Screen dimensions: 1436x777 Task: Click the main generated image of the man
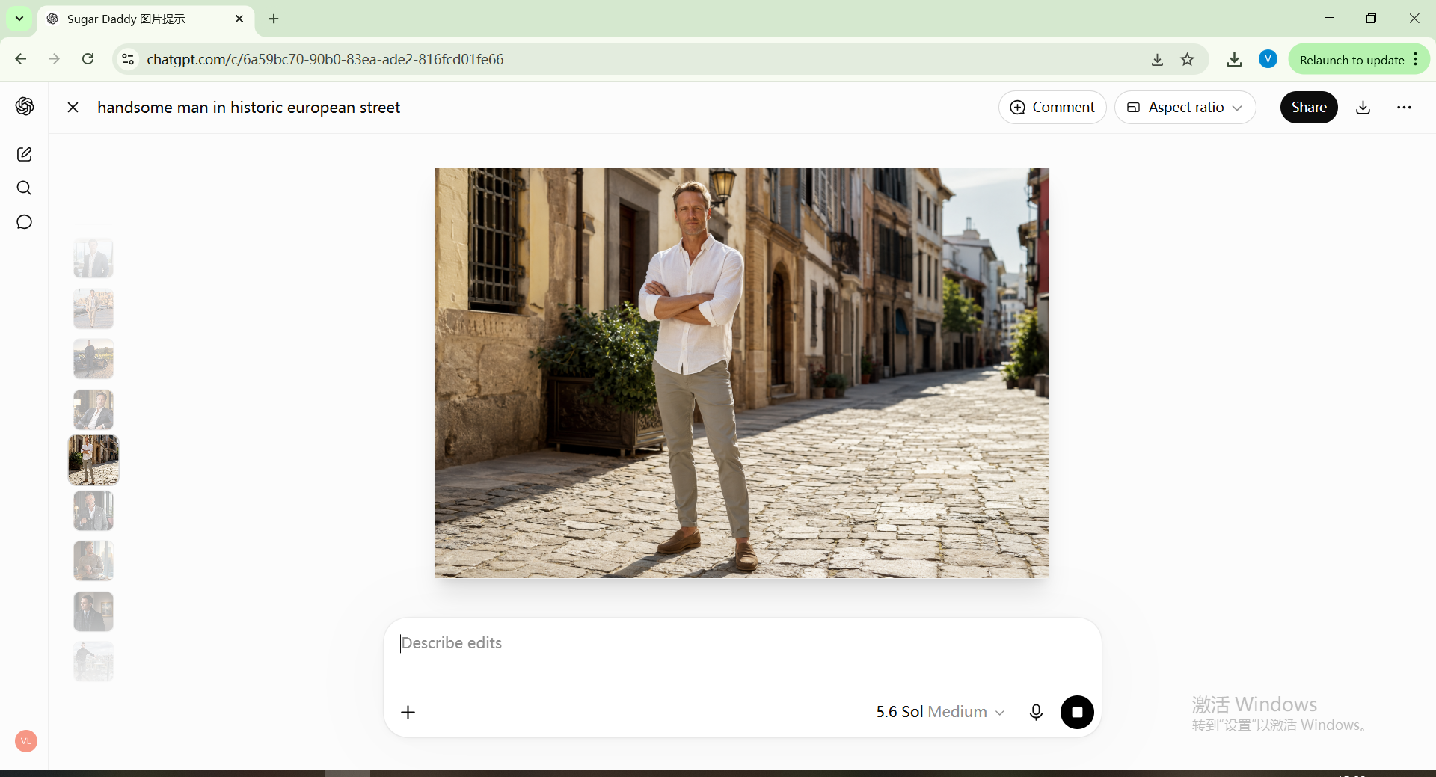(x=742, y=372)
